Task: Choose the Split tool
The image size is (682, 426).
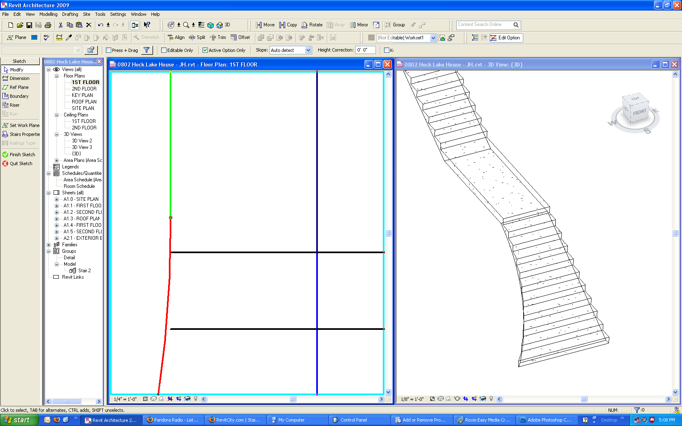Action: tap(197, 37)
